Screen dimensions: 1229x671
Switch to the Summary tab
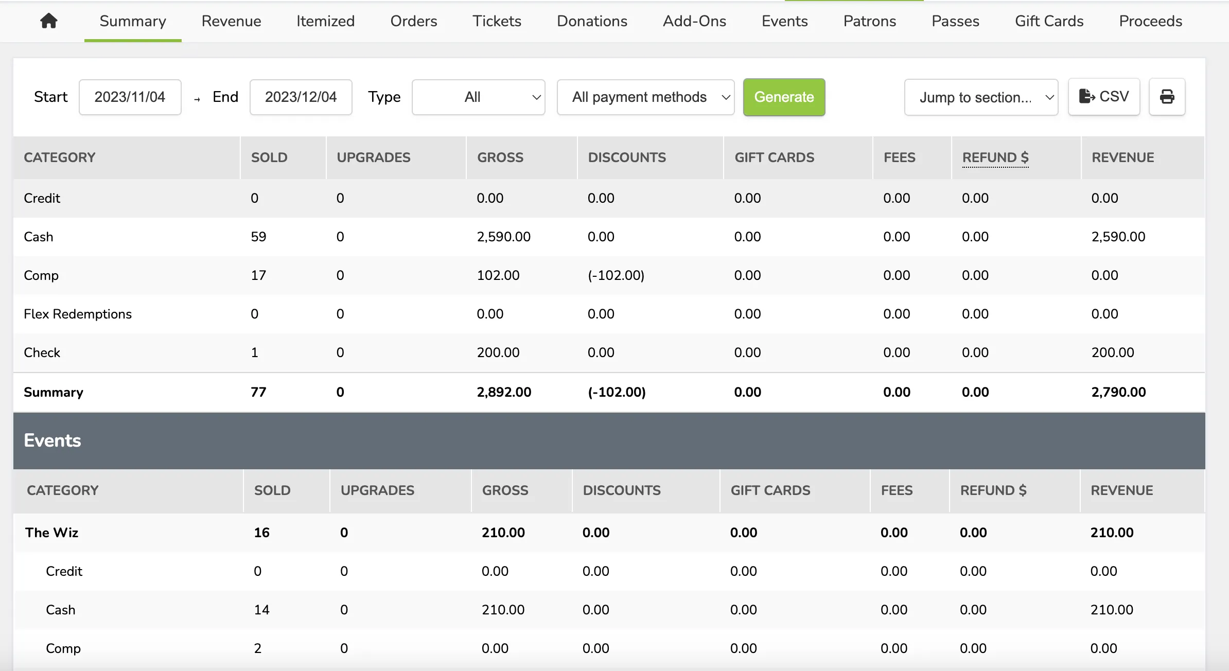pos(133,21)
